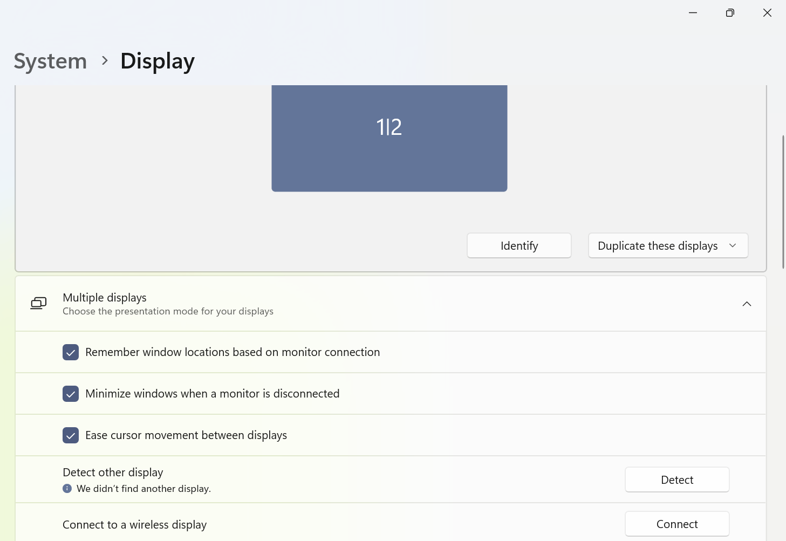
Task: Uncheck Remember window locations based on monitor connection
Action: (71, 352)
